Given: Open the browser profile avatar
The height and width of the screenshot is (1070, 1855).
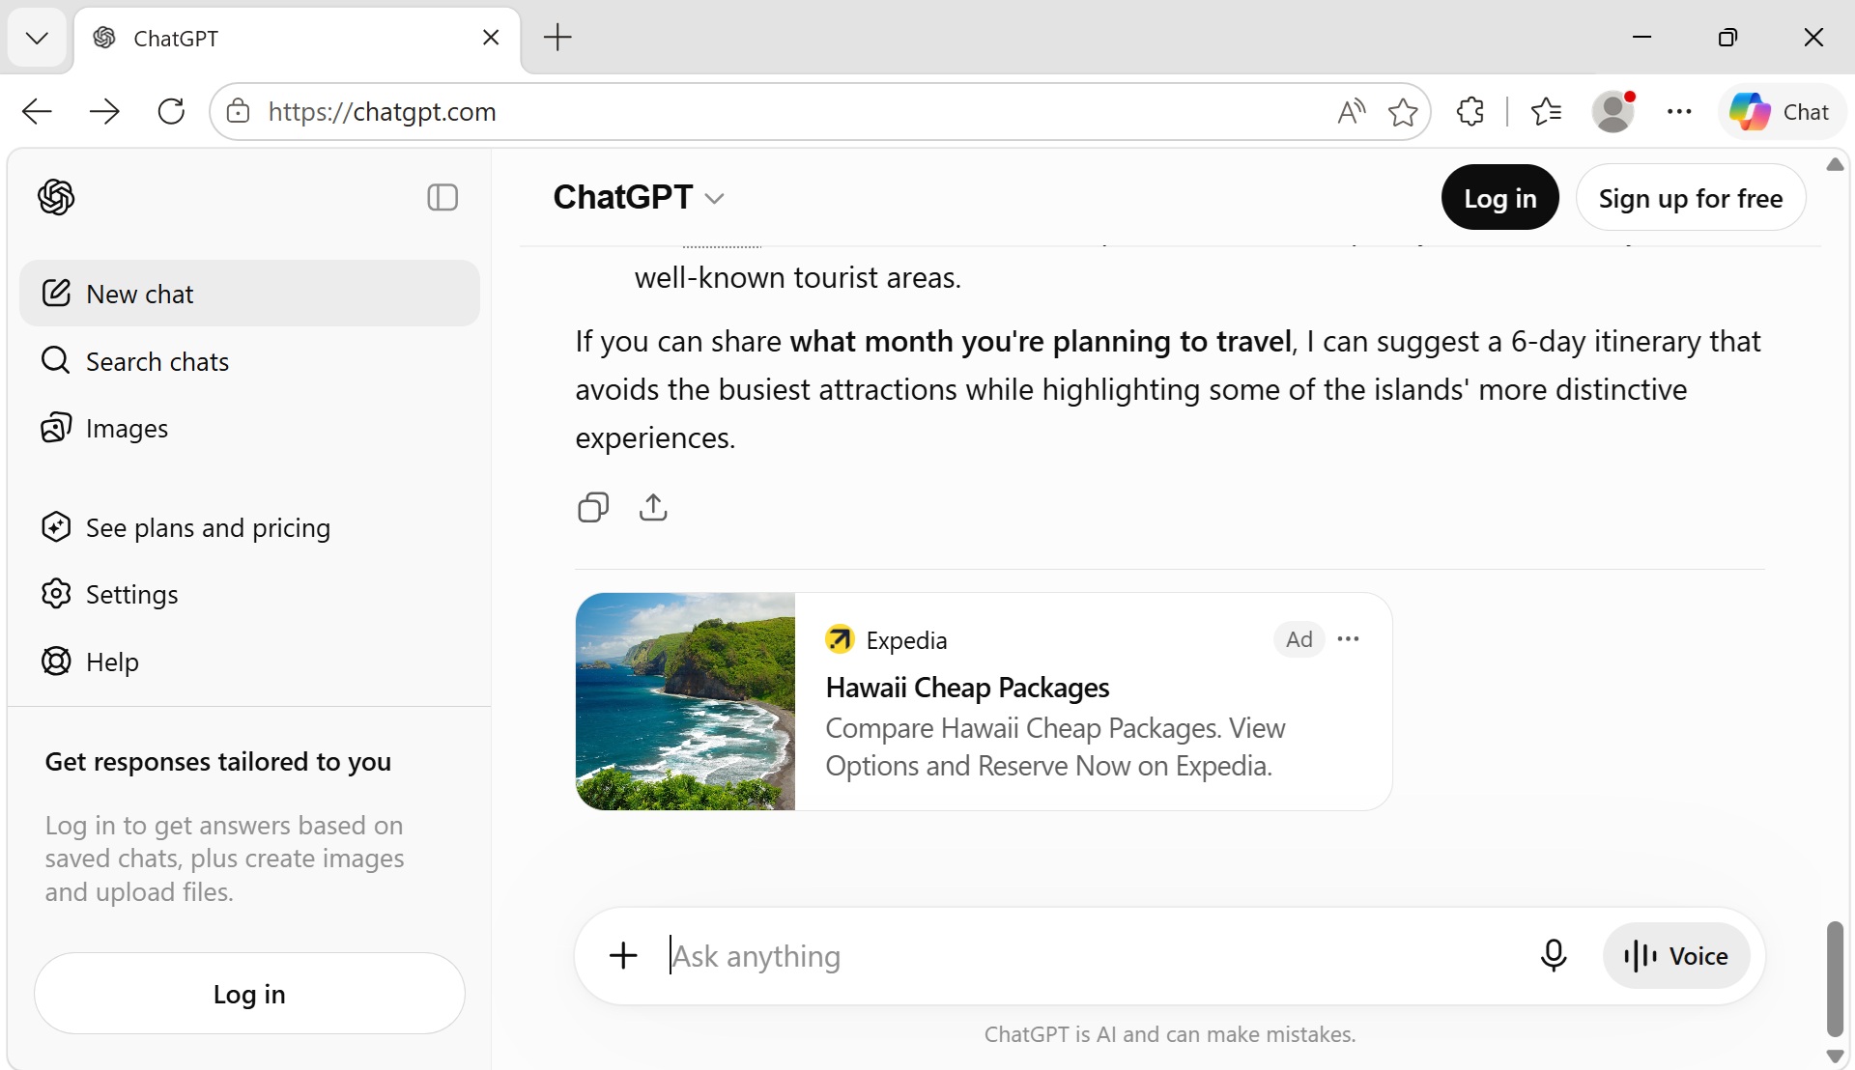Looking at the screenshot, I should point(1613,111).
